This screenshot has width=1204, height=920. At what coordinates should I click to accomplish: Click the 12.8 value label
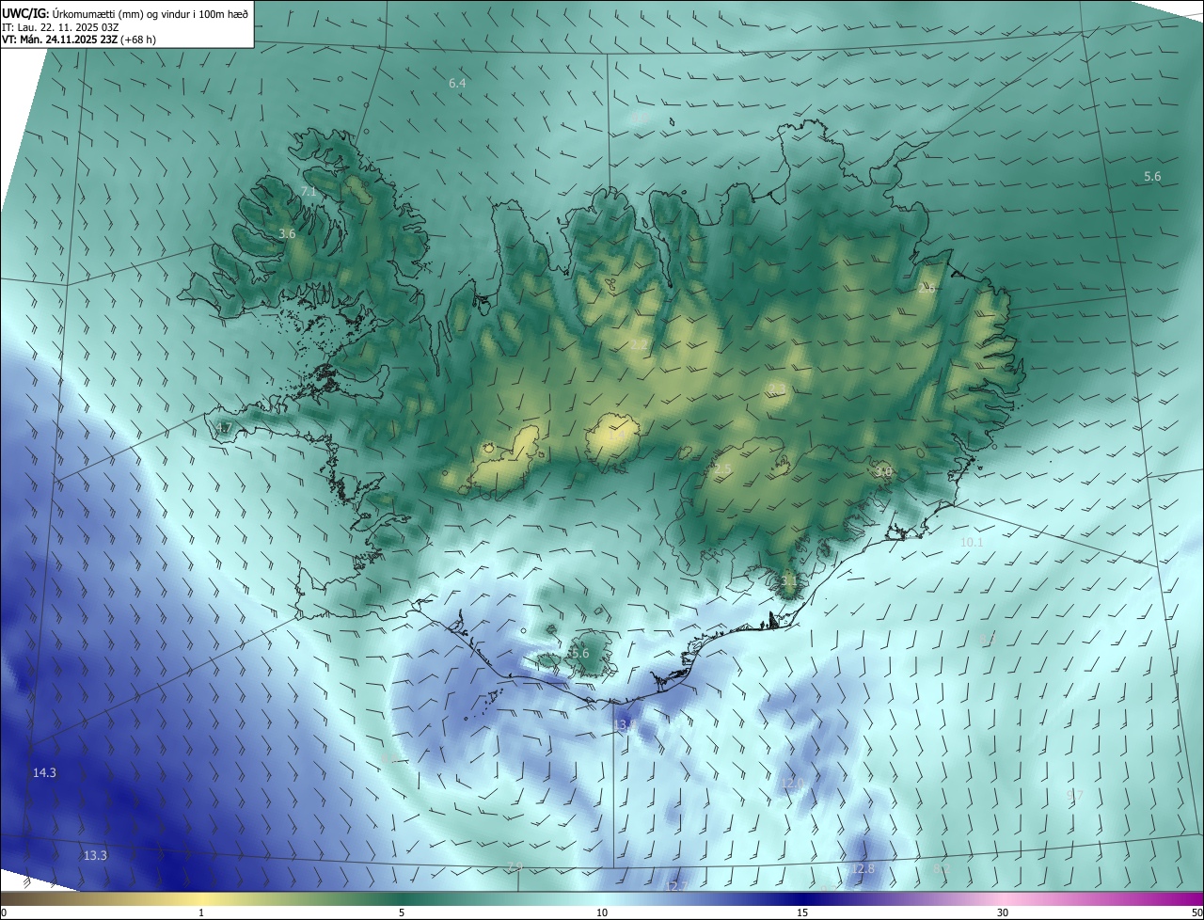pos(863,869)
